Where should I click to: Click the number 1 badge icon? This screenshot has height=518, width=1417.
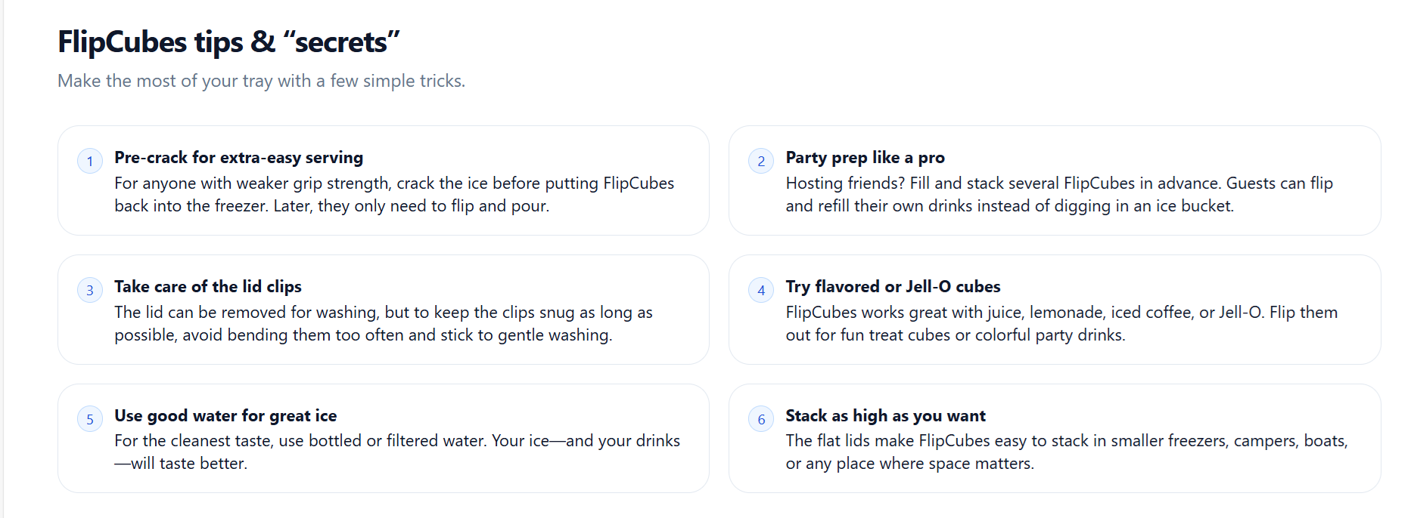pyautogui.click(x=90, y=161)
